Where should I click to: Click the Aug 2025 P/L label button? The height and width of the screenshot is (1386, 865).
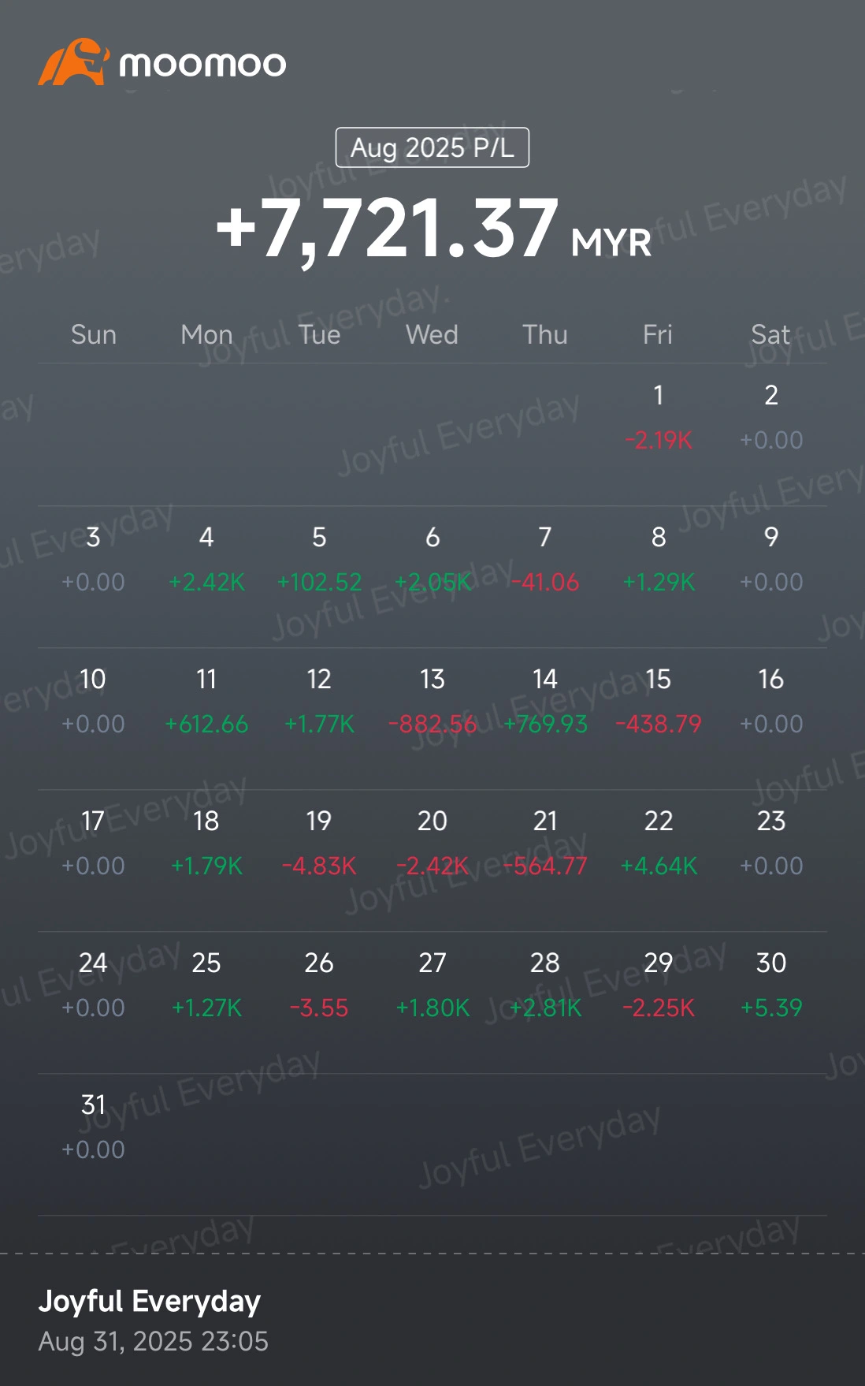point(432,147)
